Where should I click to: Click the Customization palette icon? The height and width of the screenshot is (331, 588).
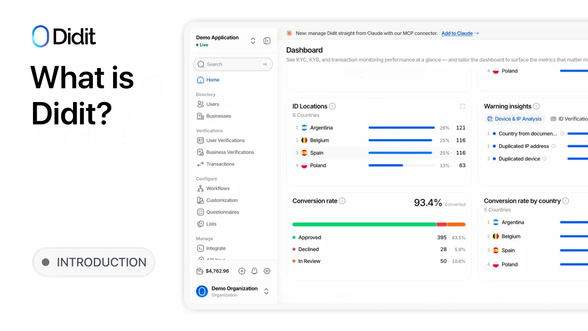tap(200, 200)
